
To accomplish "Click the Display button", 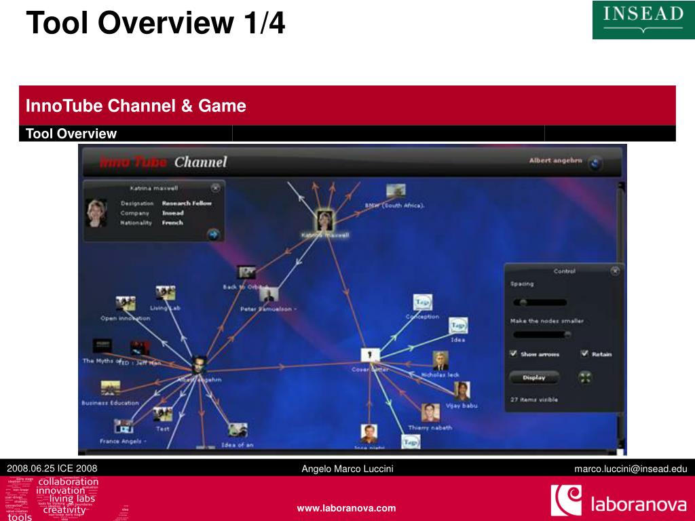I will (x=533, y=377).
